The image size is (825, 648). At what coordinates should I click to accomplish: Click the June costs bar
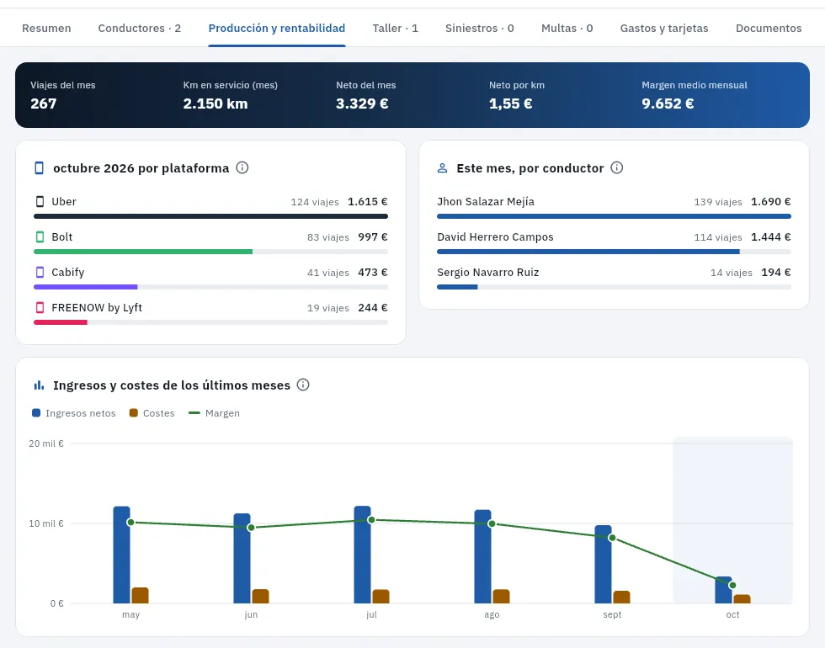tap(260, 596)
